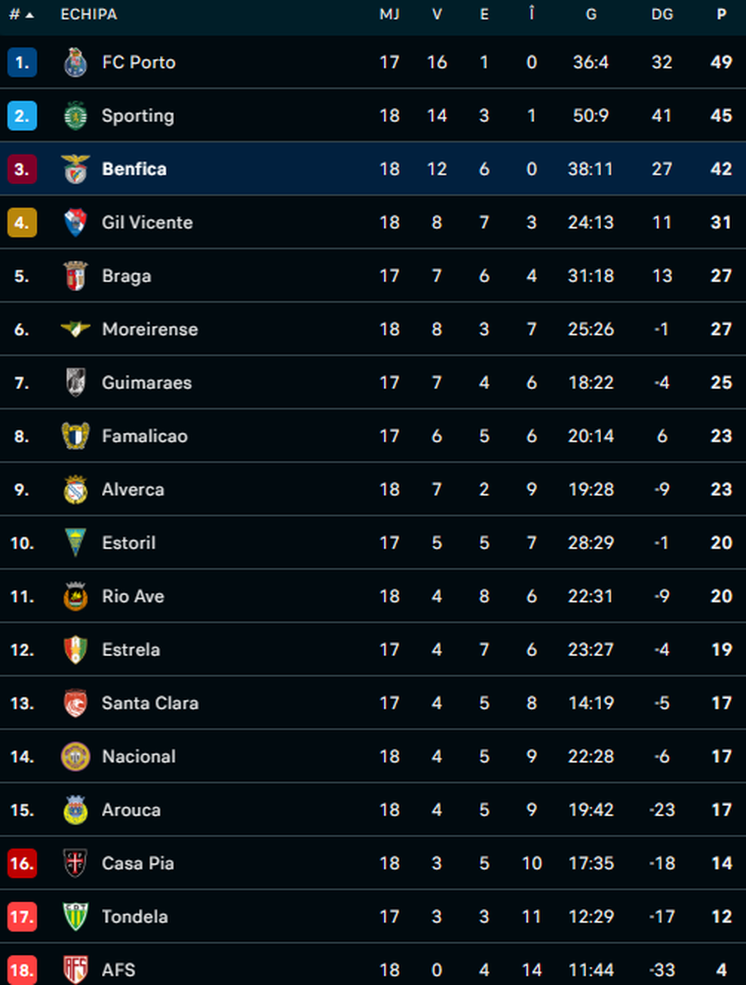
Task: Click the Benfica eagle crest icon
Action: click(x=75, y=169)
